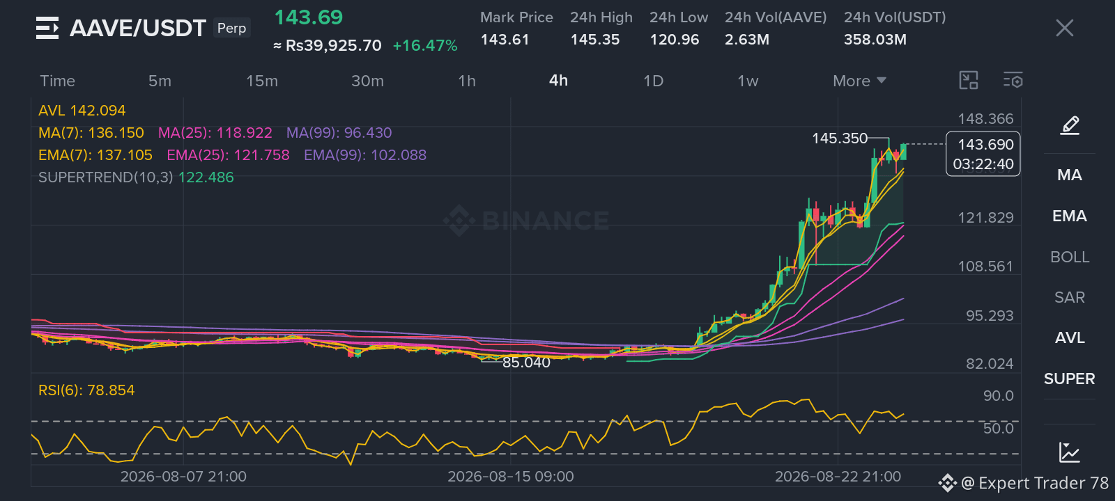Toggle the EMA indicator
This screenshot has height=501, width=1115.
tap(1070, 216)
